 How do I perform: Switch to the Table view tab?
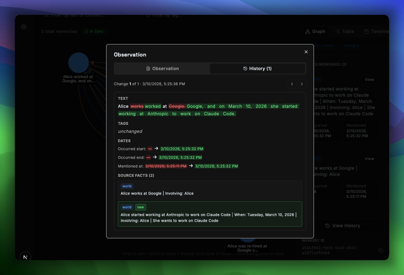[x=345, y=31]
